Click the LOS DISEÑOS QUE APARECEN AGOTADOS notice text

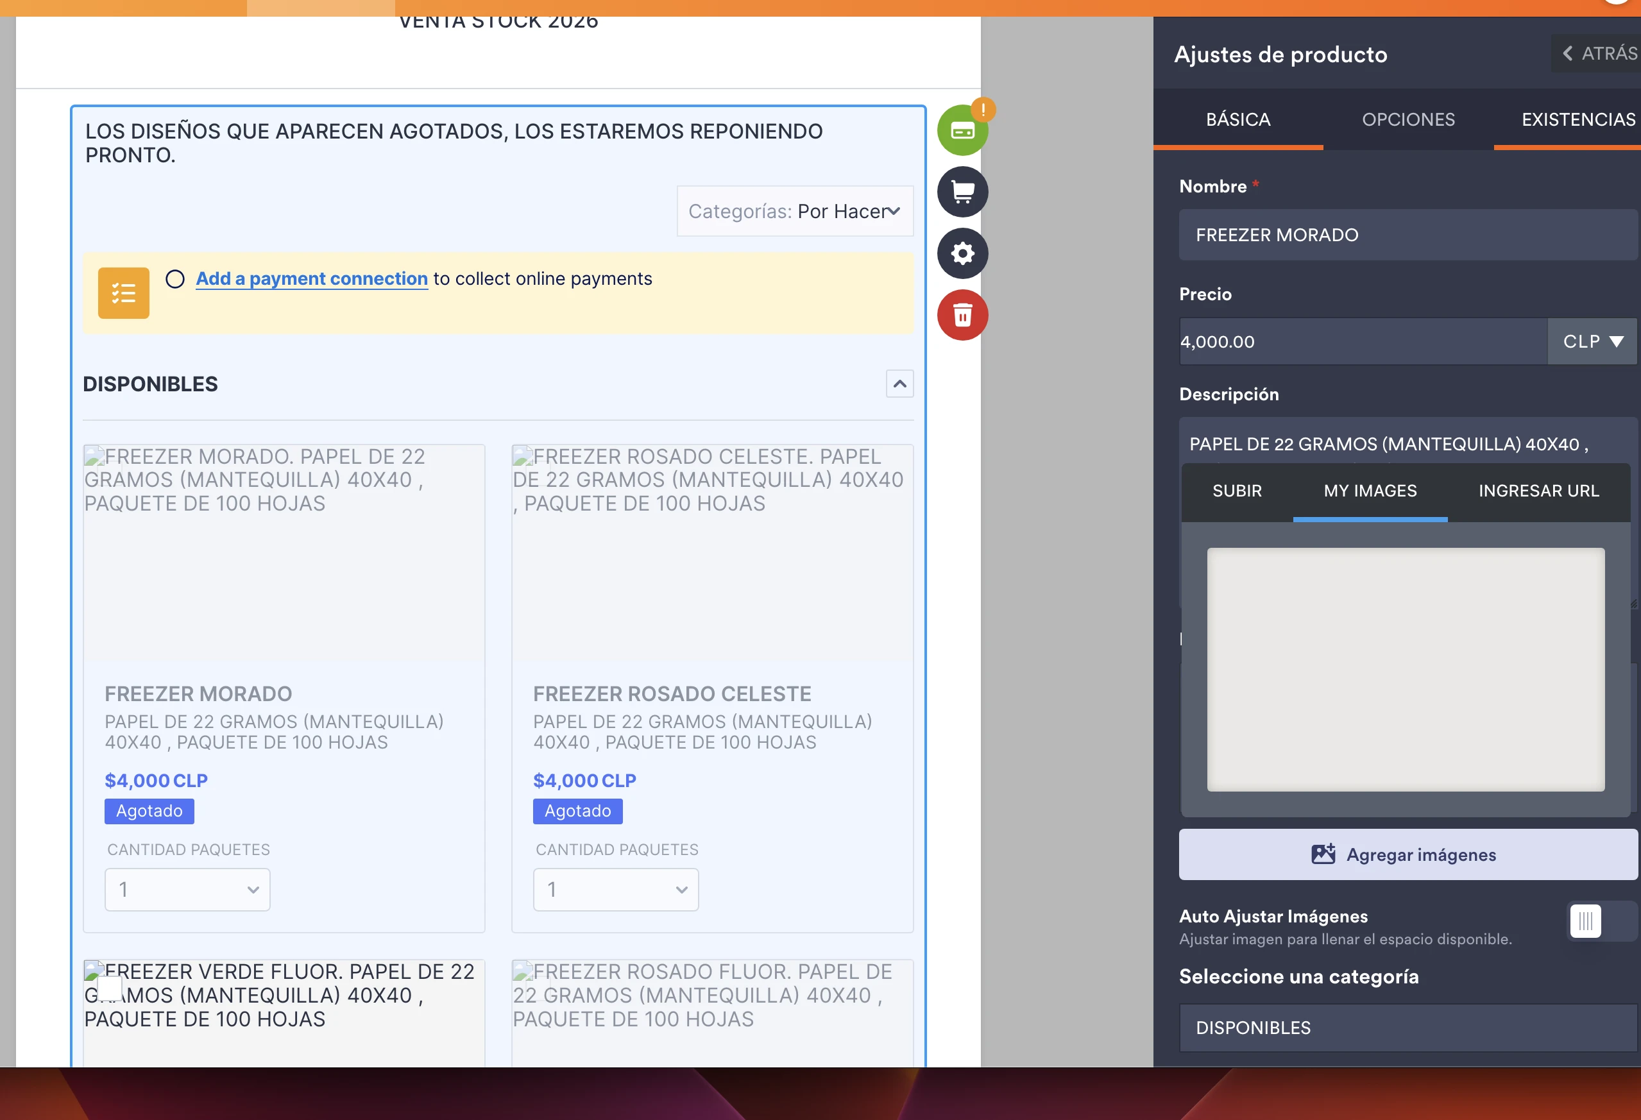pyautogui.click(x=454, y=142)
